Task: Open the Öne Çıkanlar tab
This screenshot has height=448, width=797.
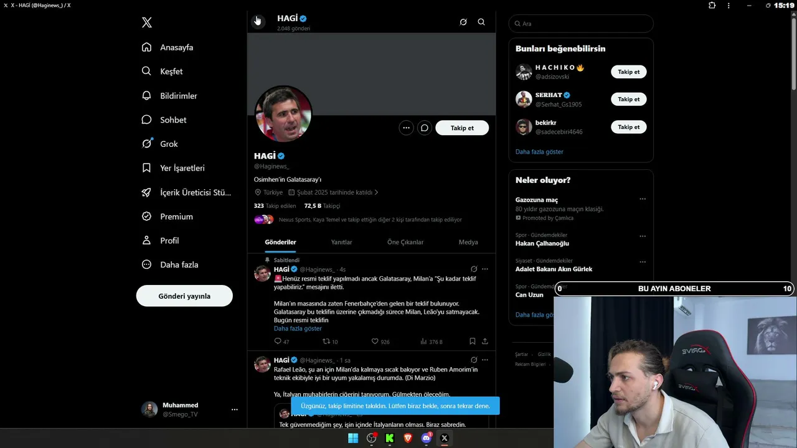Action: 405,242
